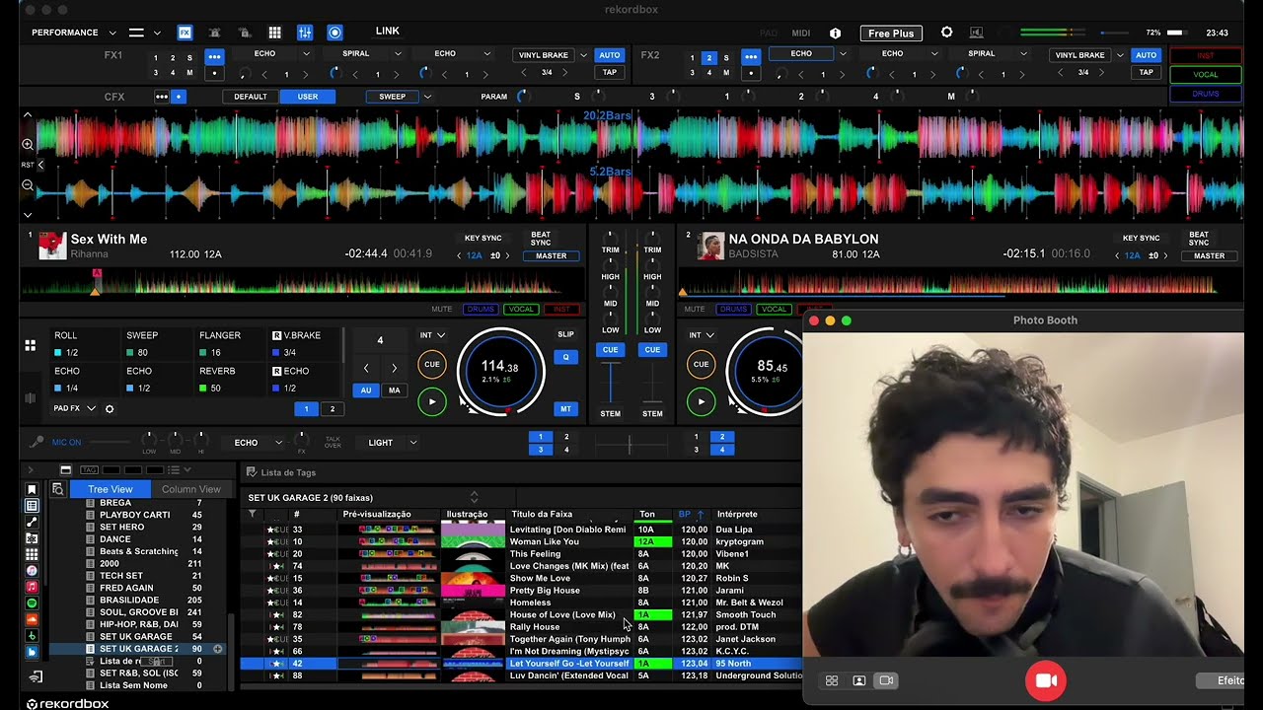This screenshot has width=1263, height=710.
Task: Adjust the mixer crossfader
Action: tap(630, 443)
